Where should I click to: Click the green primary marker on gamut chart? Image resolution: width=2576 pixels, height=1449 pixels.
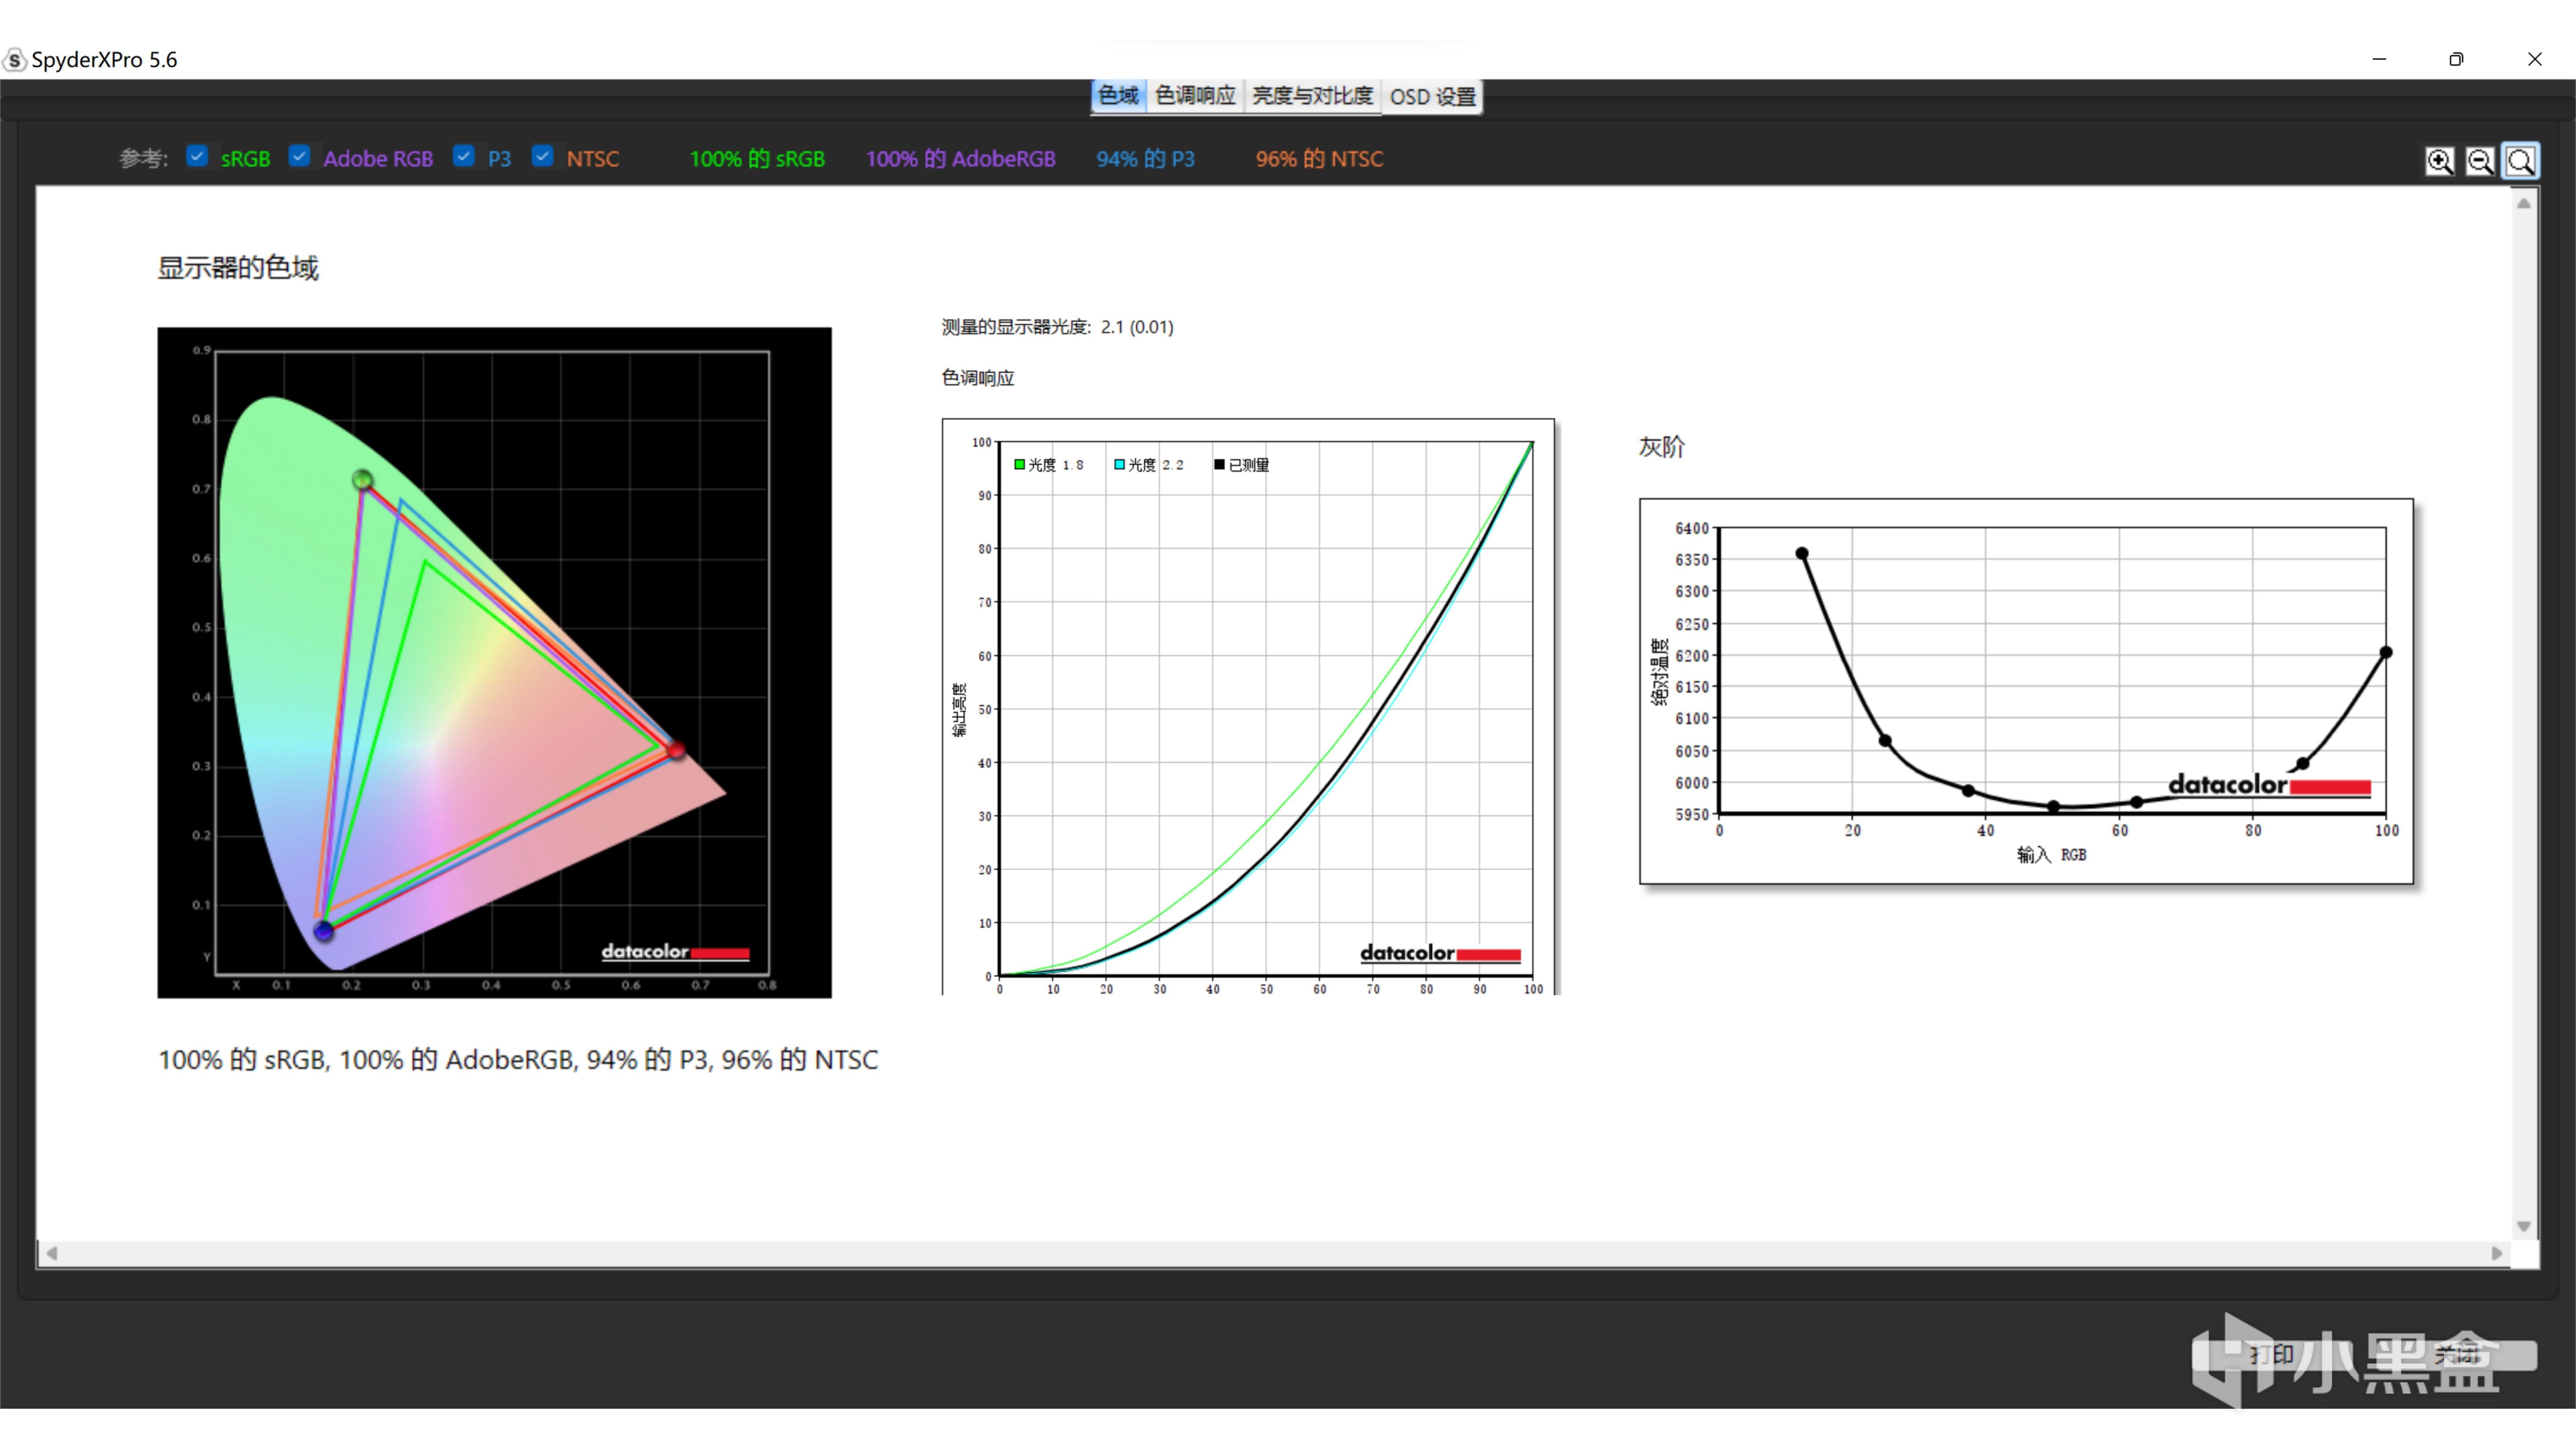click(x=363, y=480)
